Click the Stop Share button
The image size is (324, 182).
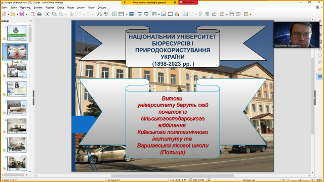188,2
